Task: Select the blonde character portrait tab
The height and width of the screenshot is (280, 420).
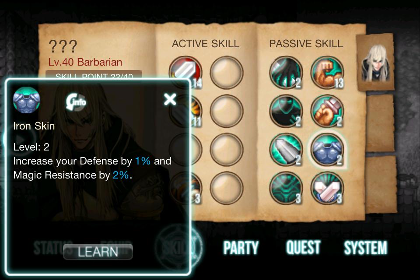Action: click(x=375, y=62)
